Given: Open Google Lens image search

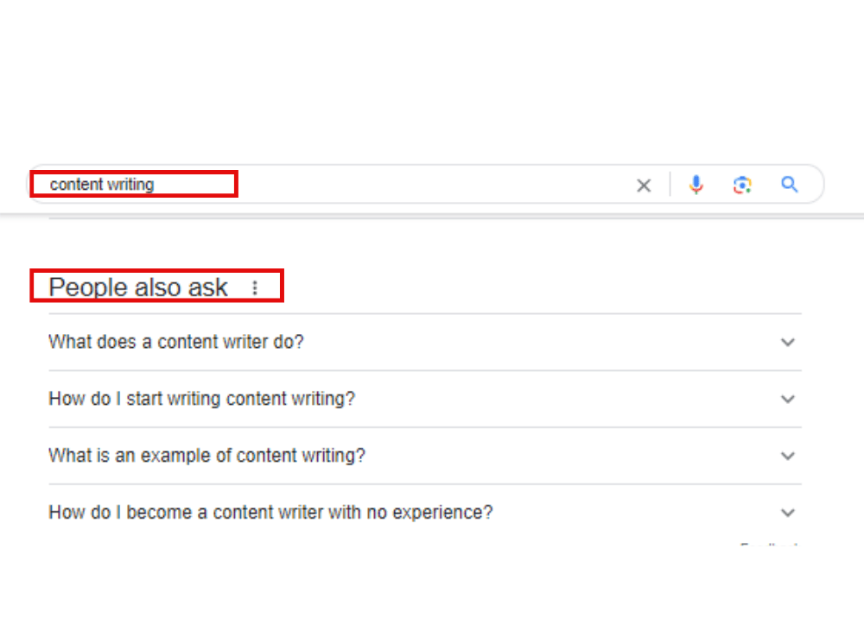Looking at the screenshot, I should [742, 185].
